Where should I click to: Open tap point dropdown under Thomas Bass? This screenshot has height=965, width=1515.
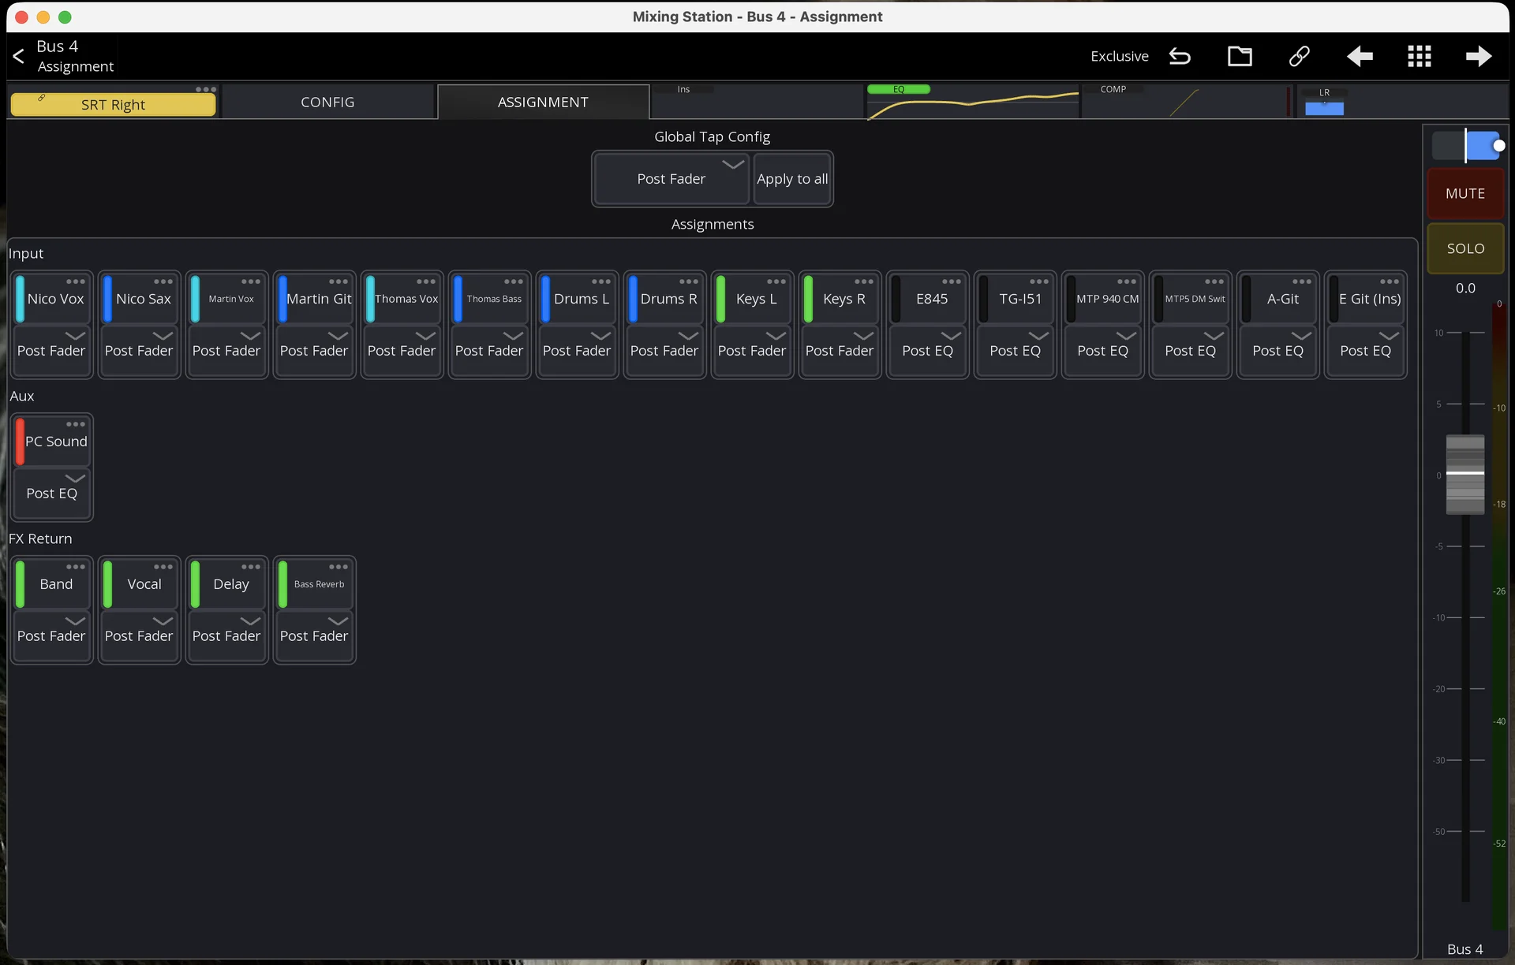490,351
